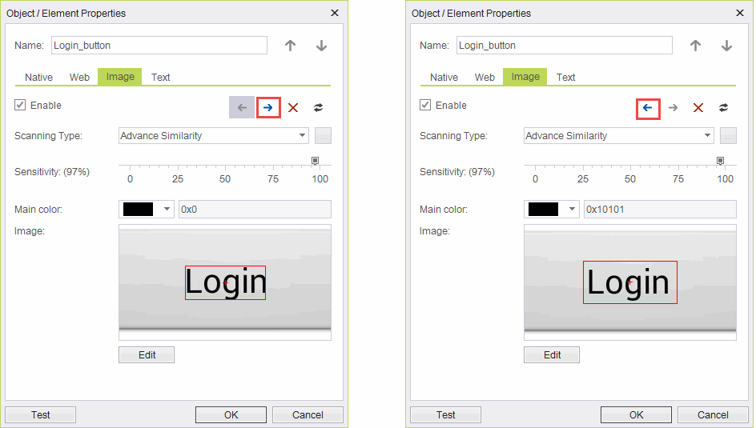The width and height of the screenshot is (756, 428).
Task: Click red X delete icon in right dialog
Action: 698,107
